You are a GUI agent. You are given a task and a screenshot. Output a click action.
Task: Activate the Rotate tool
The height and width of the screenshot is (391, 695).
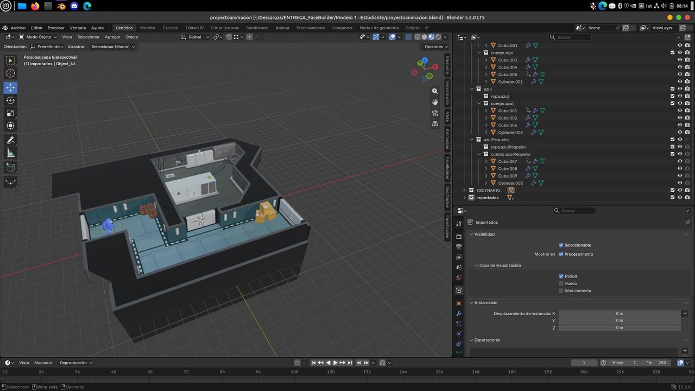pos(11,100)
